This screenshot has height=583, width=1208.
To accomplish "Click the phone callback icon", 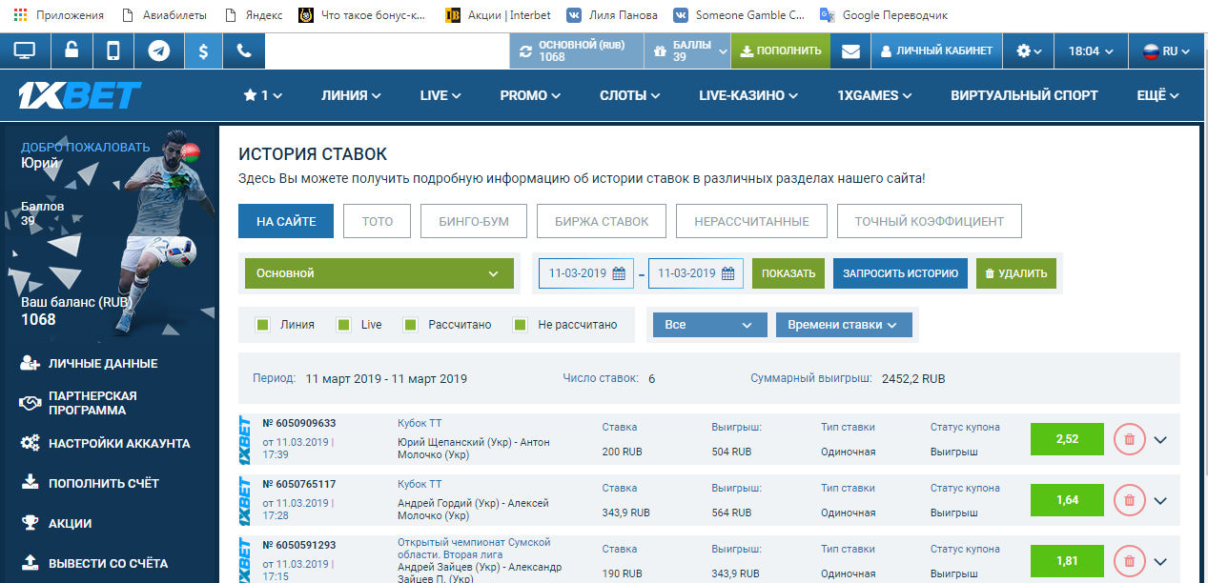I will [244, 51].
